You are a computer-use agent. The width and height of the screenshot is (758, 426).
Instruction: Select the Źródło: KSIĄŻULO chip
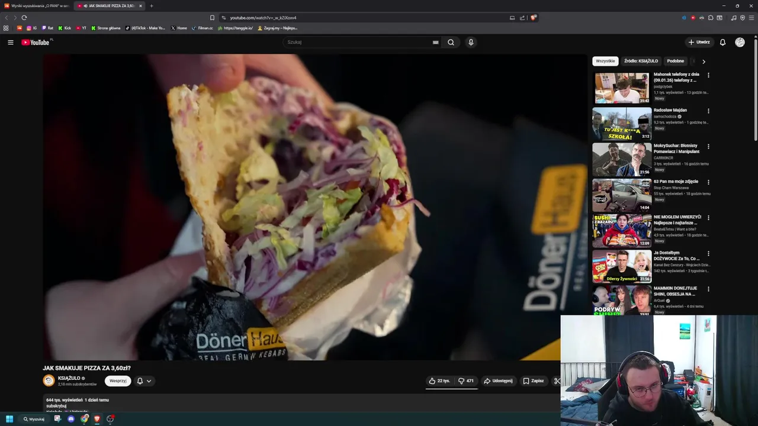click(x=641, y=61)
